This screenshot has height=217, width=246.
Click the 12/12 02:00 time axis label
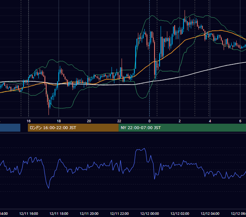click(x=180, y=213)
